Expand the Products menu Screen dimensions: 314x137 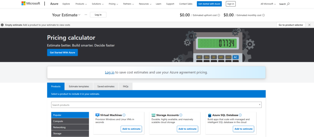pos(81,4)
